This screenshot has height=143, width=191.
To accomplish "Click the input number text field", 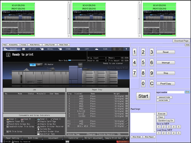I will (x=176, y=92).
